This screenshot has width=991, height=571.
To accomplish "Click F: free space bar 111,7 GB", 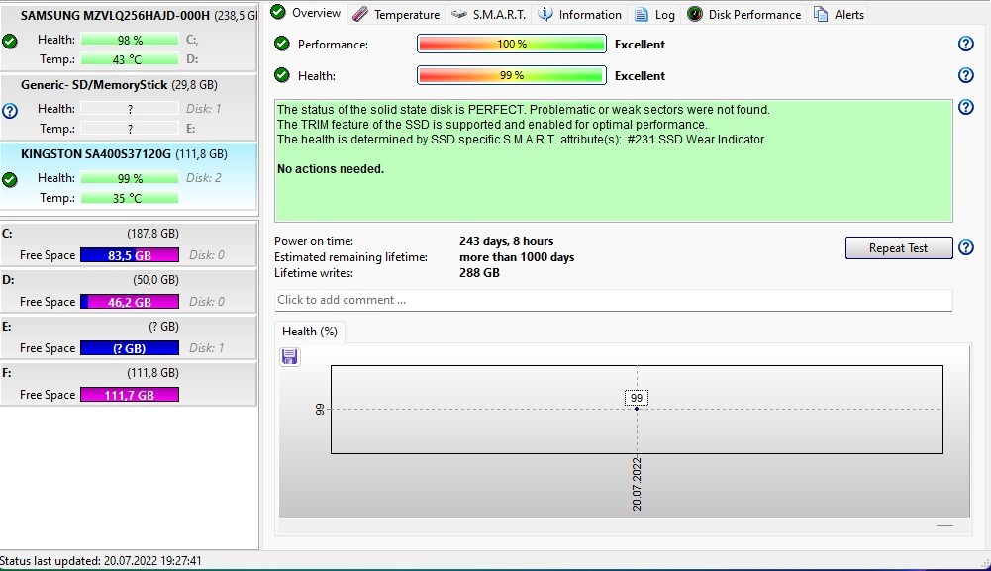I will 130,395.
